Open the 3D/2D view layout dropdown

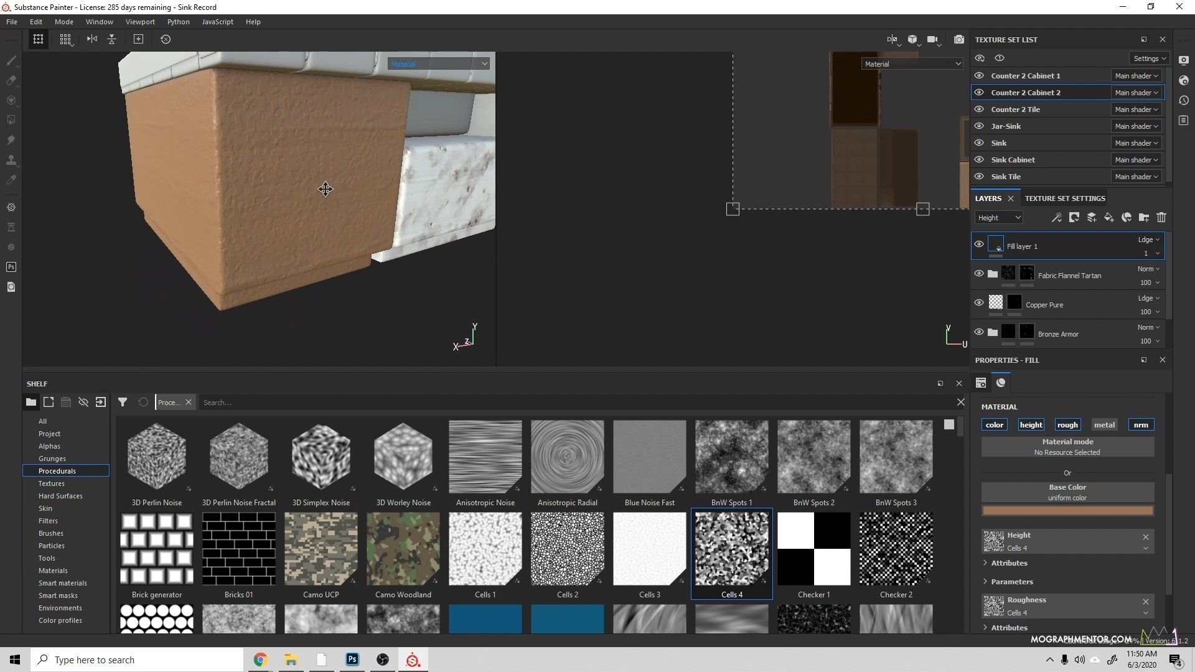[893, 39]
